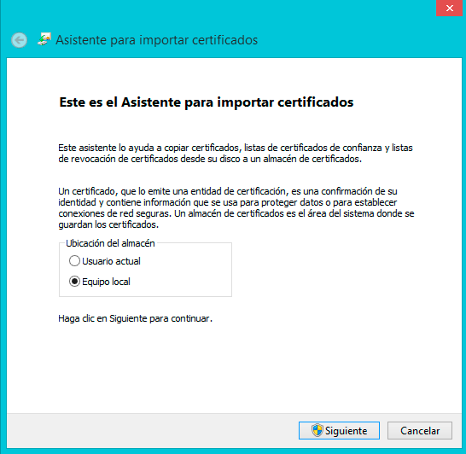
Task: Click the 'Asistente para importar certificados' window title
Action: click(x=157, y=40)
